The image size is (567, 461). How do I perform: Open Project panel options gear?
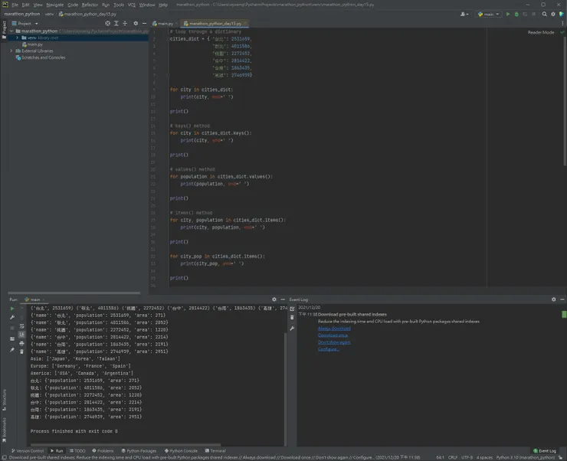click(x=136, y=24)
